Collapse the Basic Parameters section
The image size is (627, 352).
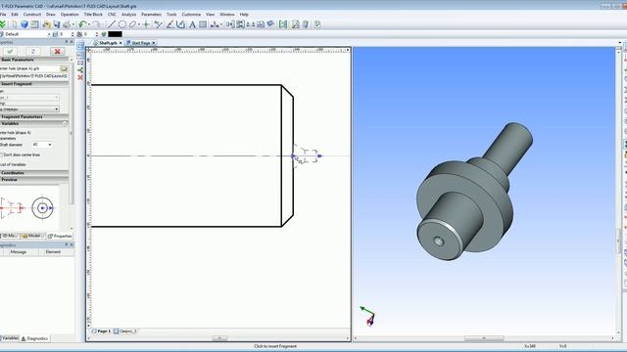[34, 60]
